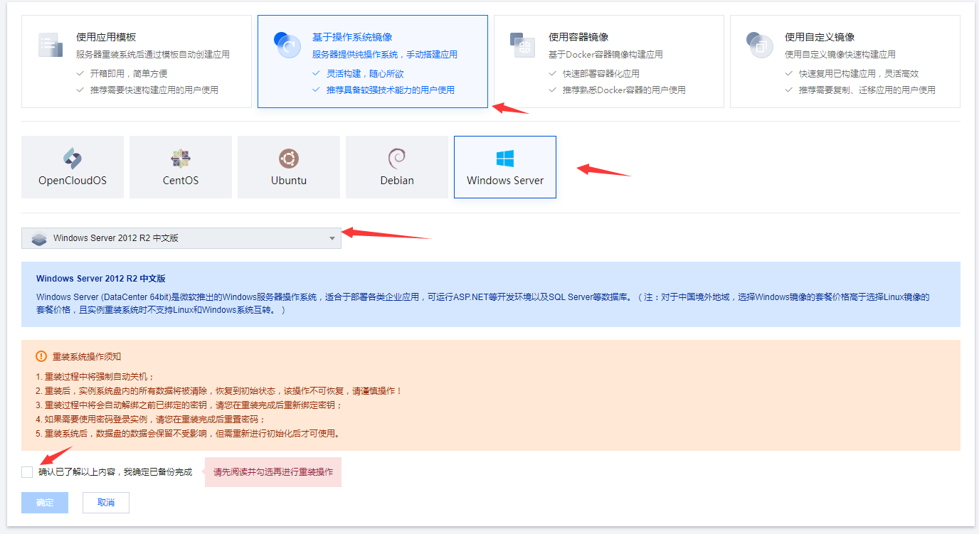Image resolution: width=979 pixels, height=534 pixels.
Task: Click the custom image icon
Action: pyautogui.click(x=759, y=45)
